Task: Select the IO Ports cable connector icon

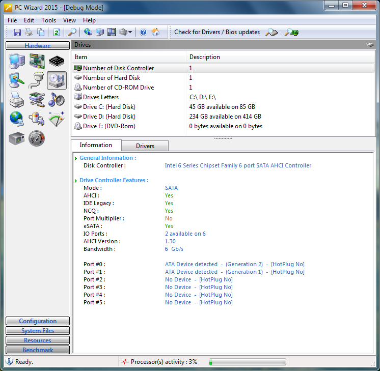Action: click(x=37, y=80)
